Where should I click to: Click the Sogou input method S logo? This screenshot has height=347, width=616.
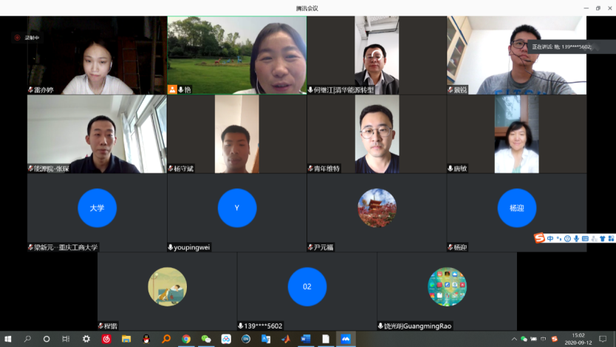tap(540, 238)
